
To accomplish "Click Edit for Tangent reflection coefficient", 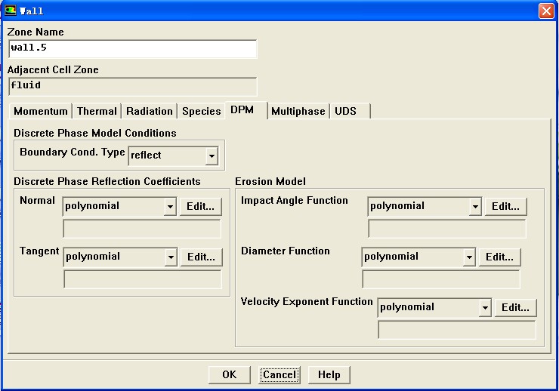I will pos(202,257).
